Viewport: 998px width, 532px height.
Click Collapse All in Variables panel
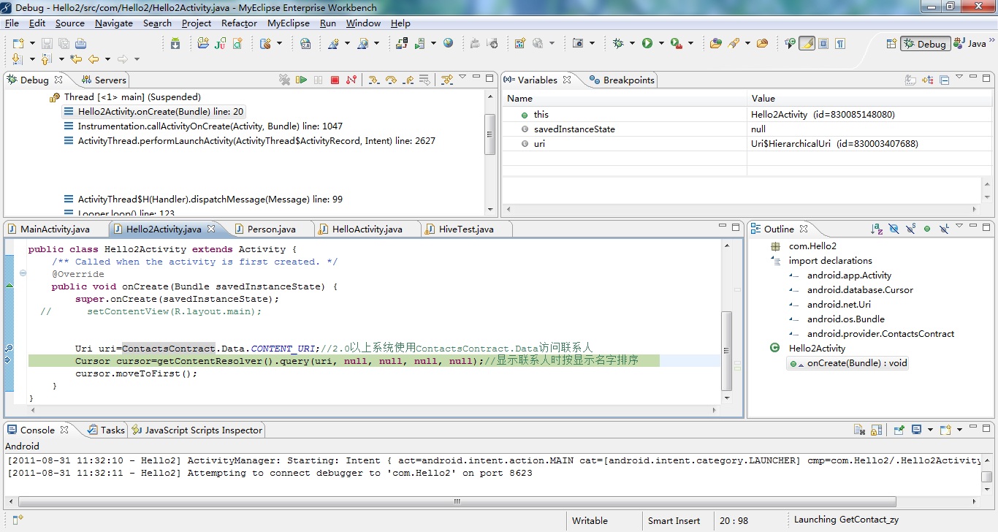click(x=944, y=80)
